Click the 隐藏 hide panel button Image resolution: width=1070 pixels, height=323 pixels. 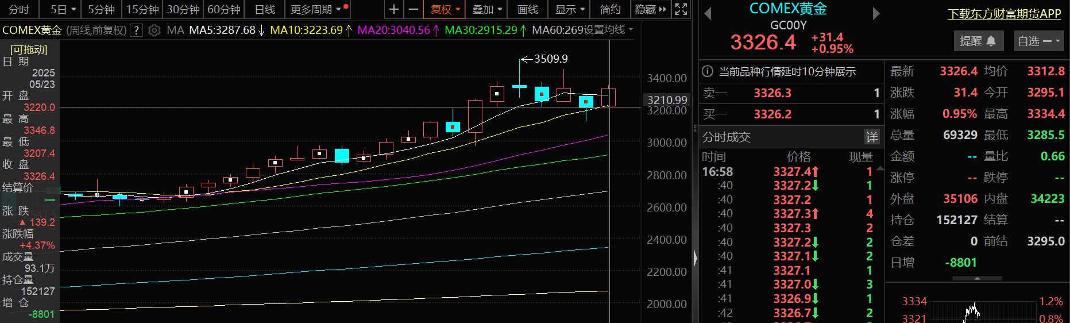[x=651, y=9]
